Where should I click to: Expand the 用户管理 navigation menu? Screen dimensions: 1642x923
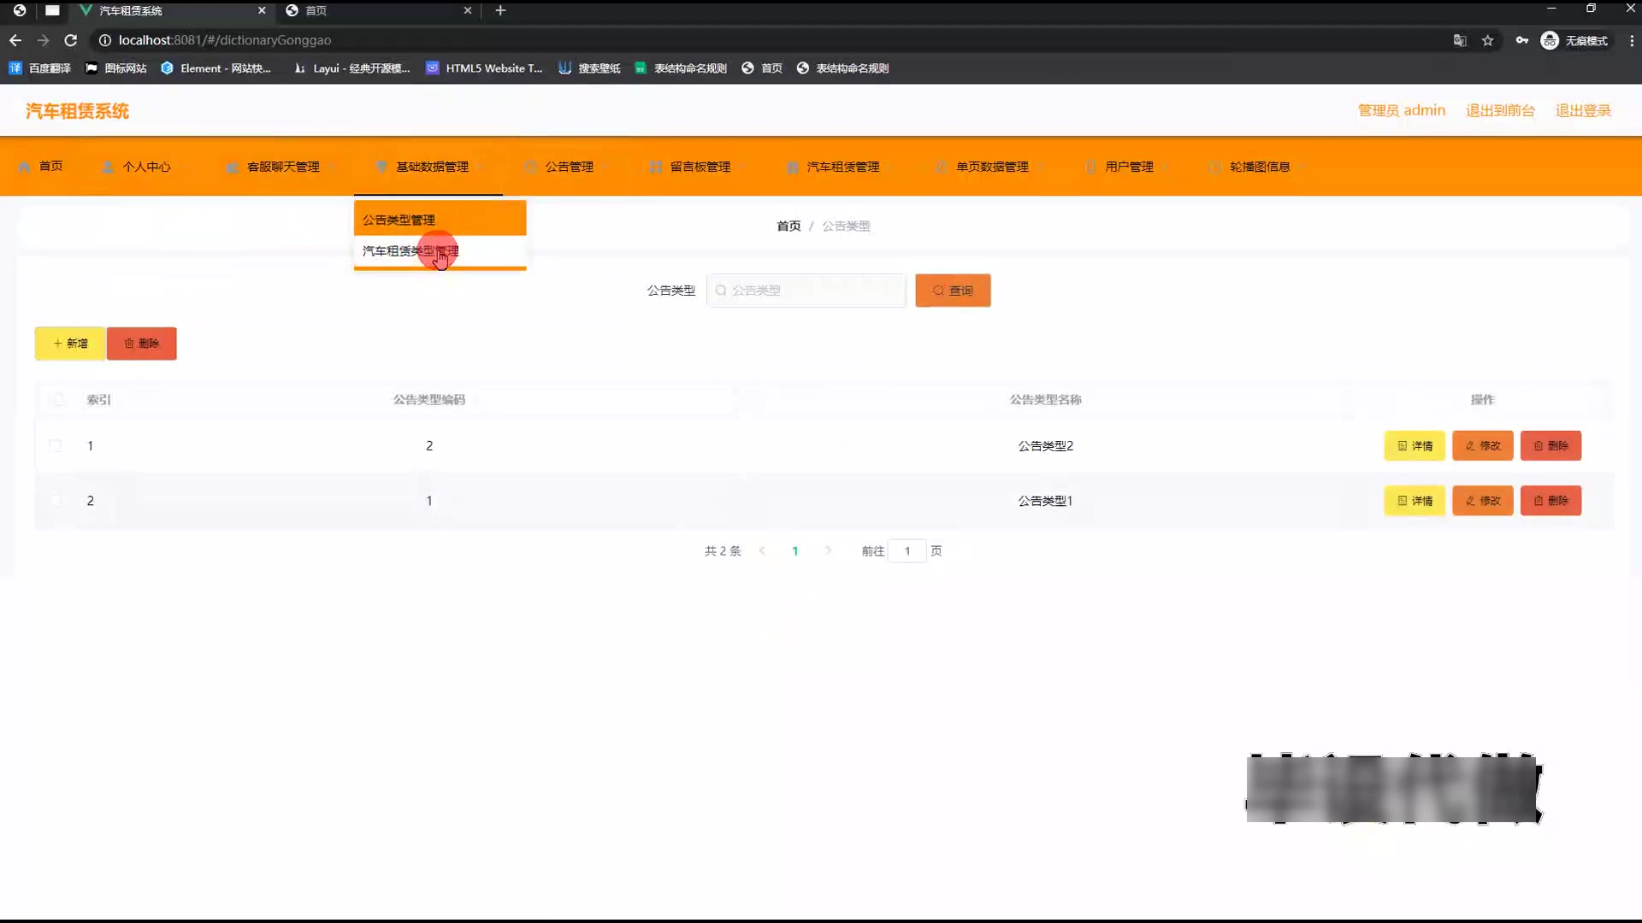(x=1128, y=167)
